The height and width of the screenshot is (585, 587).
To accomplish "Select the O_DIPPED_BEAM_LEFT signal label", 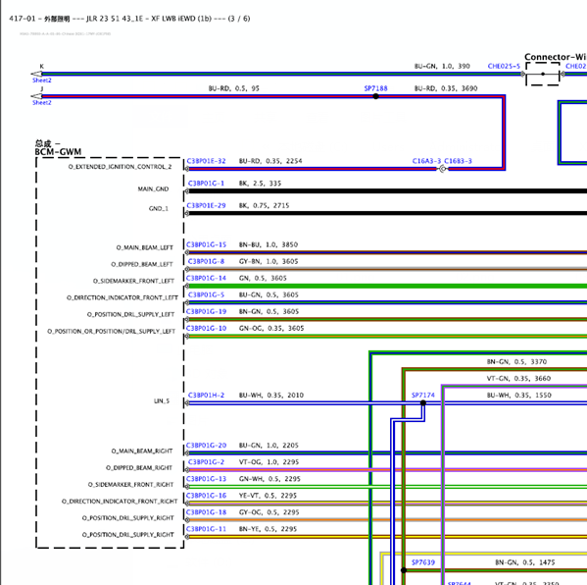I will (x=142, y=264).
